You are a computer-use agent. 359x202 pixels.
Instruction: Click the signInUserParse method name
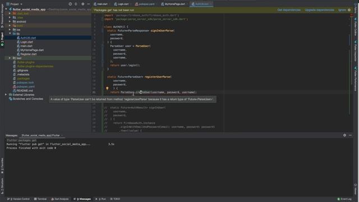162,31
